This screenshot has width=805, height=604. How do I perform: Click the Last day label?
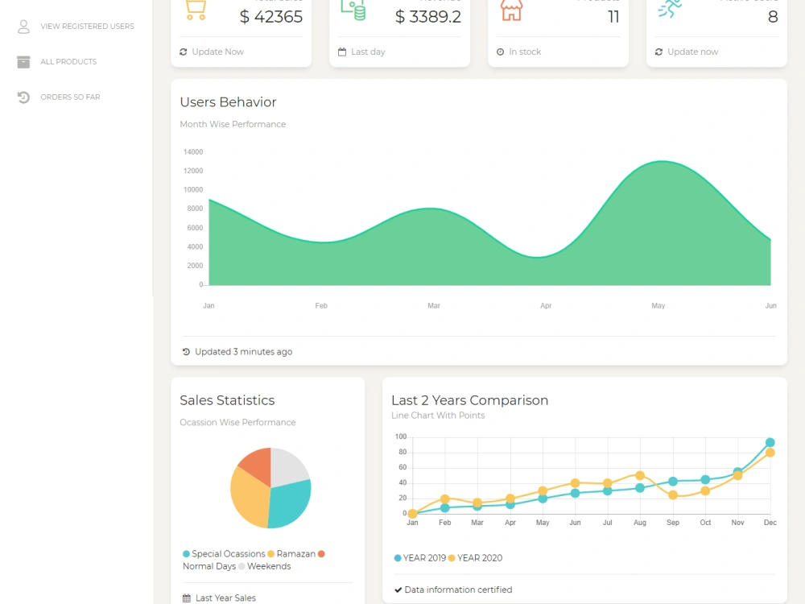[368, 52]
